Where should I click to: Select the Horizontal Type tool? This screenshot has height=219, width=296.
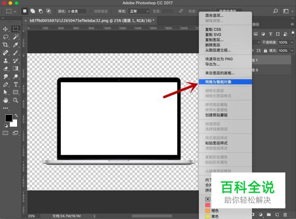(15, 84)
